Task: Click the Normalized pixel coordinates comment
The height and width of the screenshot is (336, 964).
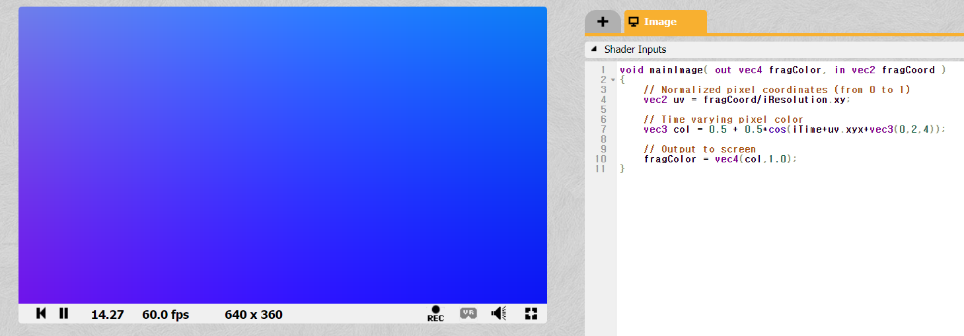Action: coord(777,90)
